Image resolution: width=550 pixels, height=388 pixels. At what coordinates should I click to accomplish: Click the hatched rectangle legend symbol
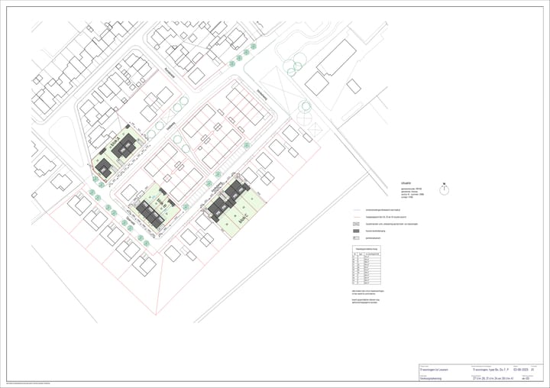[x=357, y=223]
